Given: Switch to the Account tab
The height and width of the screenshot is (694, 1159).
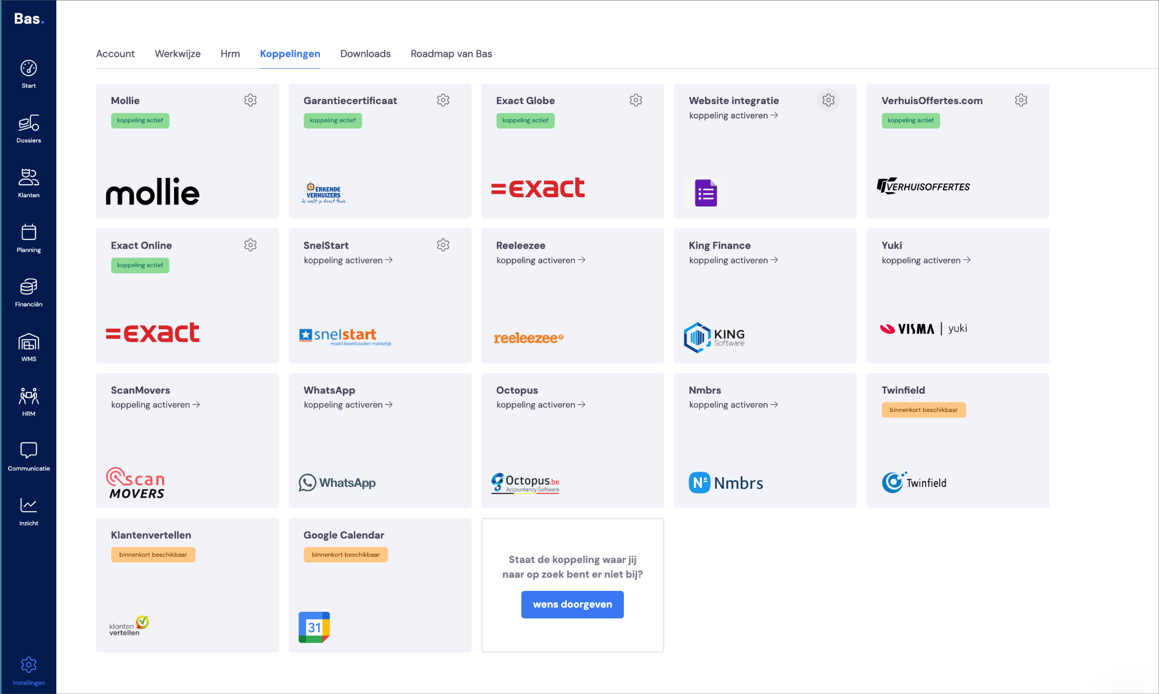Looking at the screenshot, I should coord(115,54).
